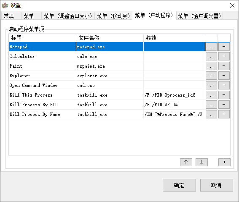Screen dimensions: 239x202
Task: Select 菜单（启动程序）tab
Action: point(154,15)
